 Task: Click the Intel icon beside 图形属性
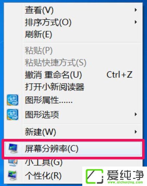pyautogui.click(x=13, y=100)
